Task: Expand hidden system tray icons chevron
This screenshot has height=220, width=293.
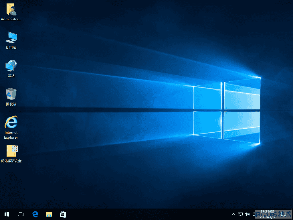Action: (x=233, y=214)
